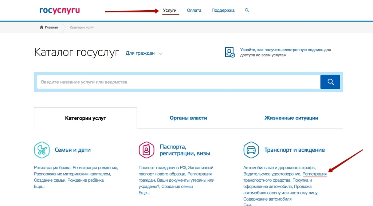Open the Транспорт и вождение heading
Image resolution: width=373 pixels, height=206 pixels.
294,150
